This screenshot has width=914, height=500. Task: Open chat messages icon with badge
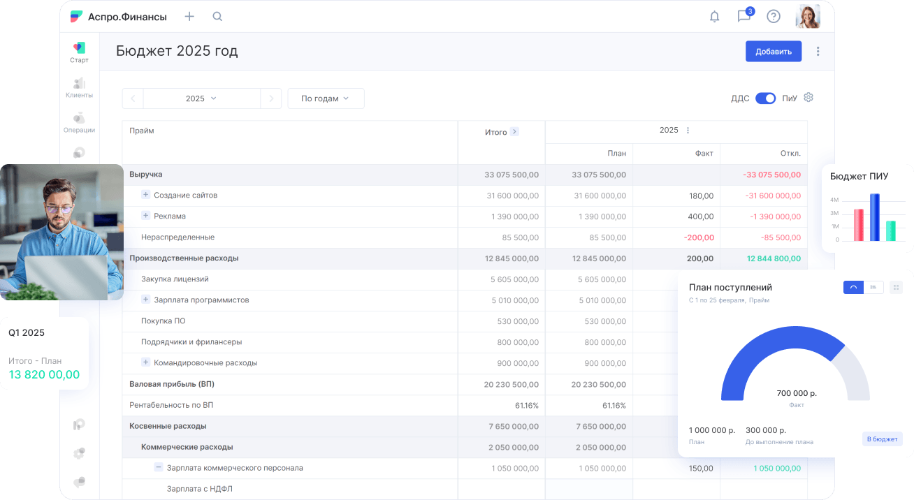click(x=745, y=15)
